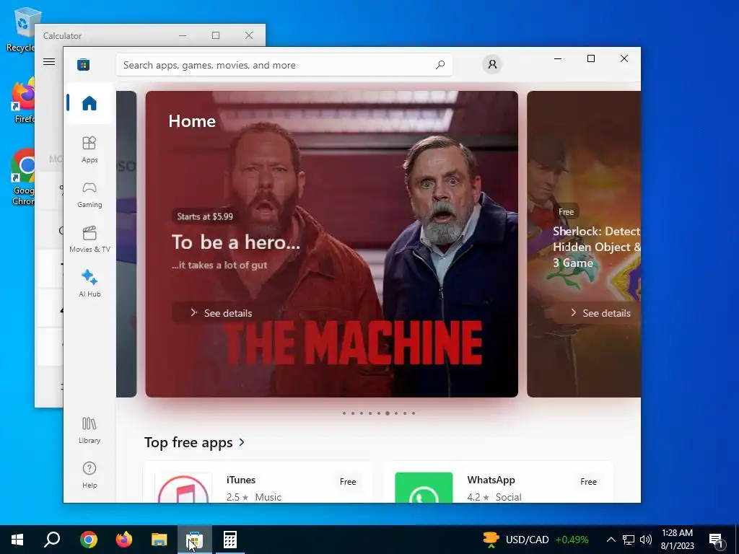The width and height of the screenshot is (739, 554).
Task: Open the volume control tray icon
Action: (x=646, y=540)
